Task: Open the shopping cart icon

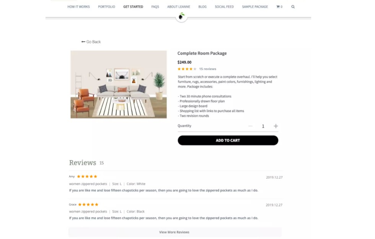Action: [x=279, y=7]
